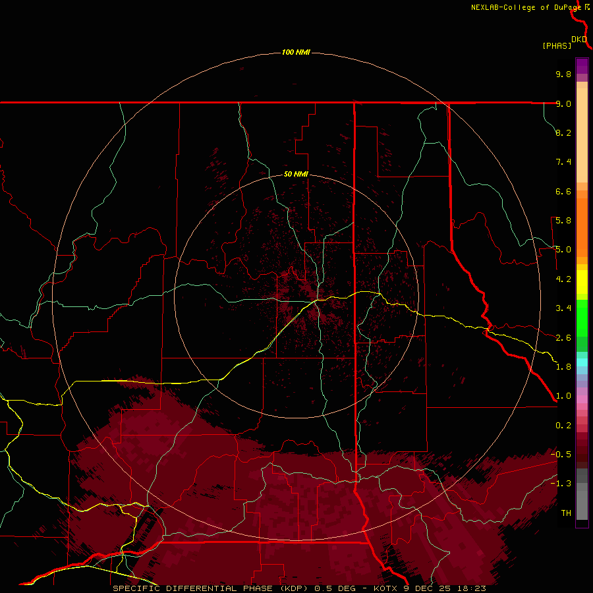Viewport: 593px width, 593px height.
Task: Click the 0.2 value on the color scale
Action: pos(563,426)
